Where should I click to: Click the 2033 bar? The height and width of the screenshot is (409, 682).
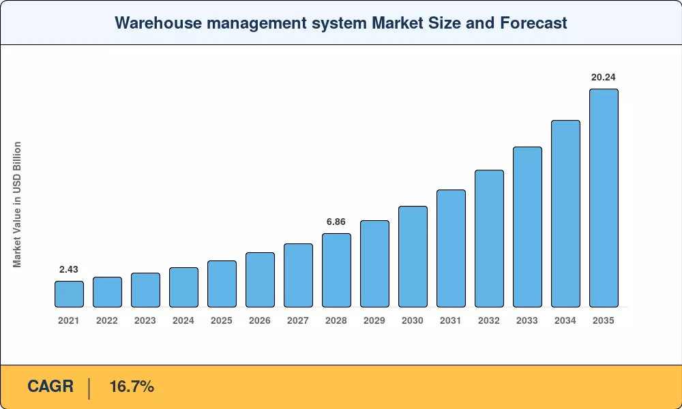click(528, 227)
